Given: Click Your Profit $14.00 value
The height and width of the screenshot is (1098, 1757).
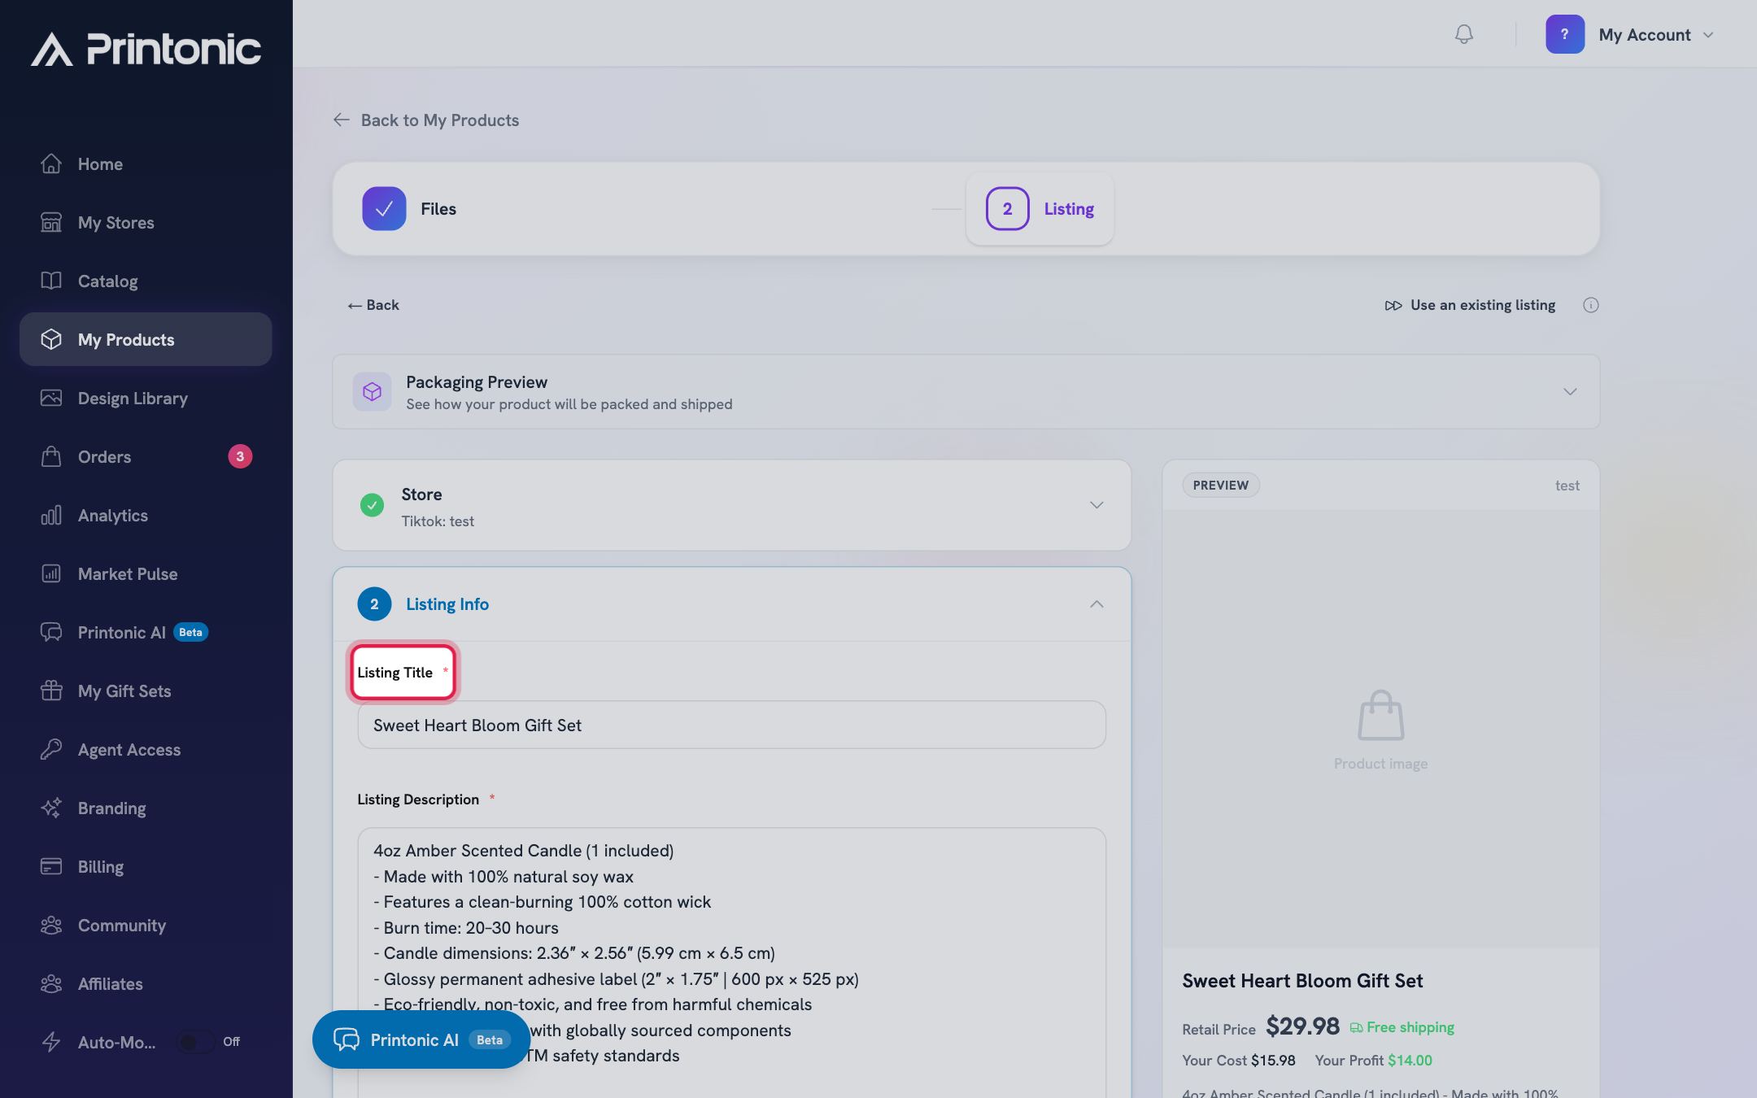Looking at the screenshot, I should [x=1410, y=1061].
